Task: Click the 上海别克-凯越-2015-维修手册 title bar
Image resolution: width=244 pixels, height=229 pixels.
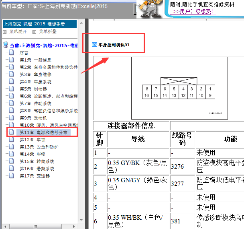Action: click(x=40, y=24)
